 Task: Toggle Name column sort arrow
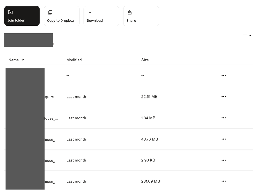tap(23, 60)
